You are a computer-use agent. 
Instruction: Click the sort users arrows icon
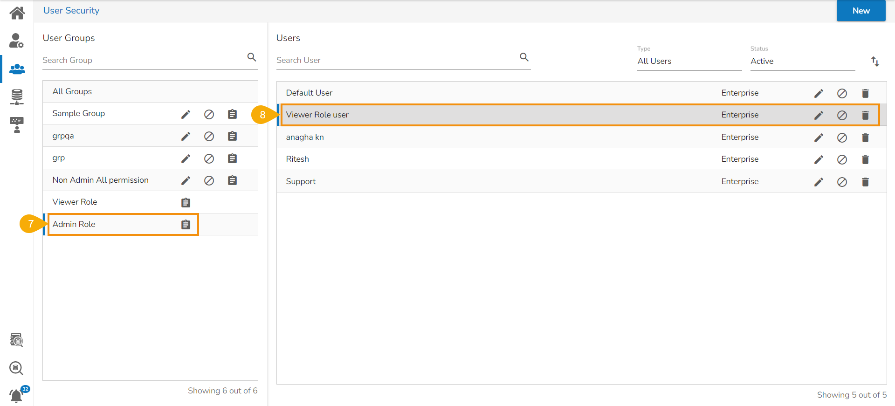(875, 61)
